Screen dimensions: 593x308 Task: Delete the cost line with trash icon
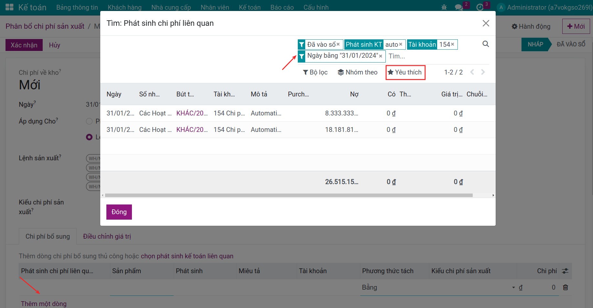click(565, 287)
